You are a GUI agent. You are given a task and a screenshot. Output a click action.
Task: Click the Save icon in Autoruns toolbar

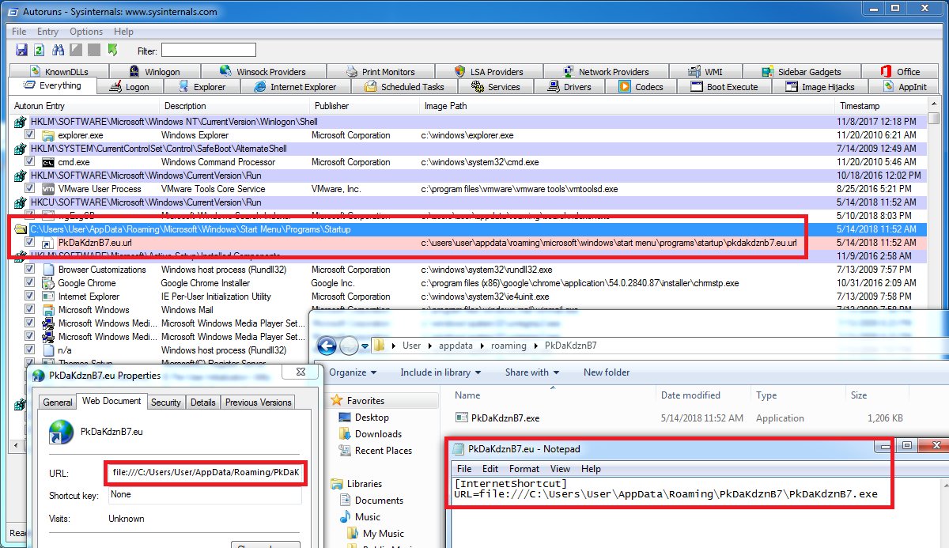[x=22, y=50]
